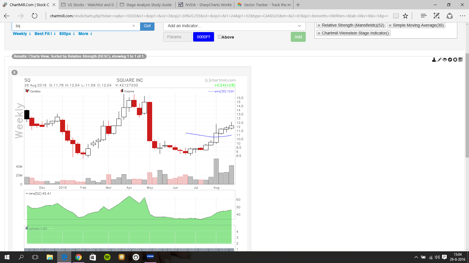
Task: Remove the Simple Moving Average(30) indicator tag
Action: coord(390,25)
